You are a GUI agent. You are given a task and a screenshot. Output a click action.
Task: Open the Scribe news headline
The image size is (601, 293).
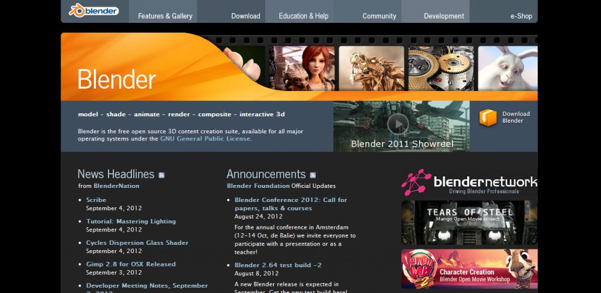[96, 200]
